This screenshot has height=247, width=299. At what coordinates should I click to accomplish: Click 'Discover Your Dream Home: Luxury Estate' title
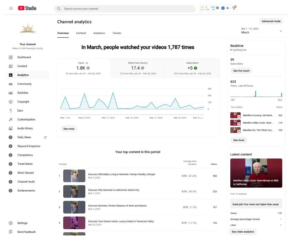121,221
